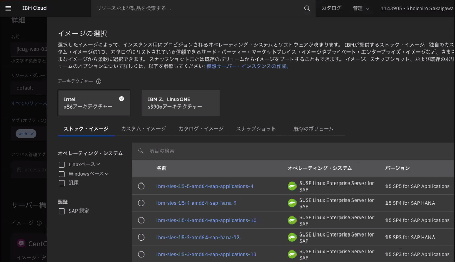The height and width of the screenshot is (262, 455).
Task: Select radio for ibm-sles-15-5-amd64-sap-applications-4
Action: tap(141, 186)
